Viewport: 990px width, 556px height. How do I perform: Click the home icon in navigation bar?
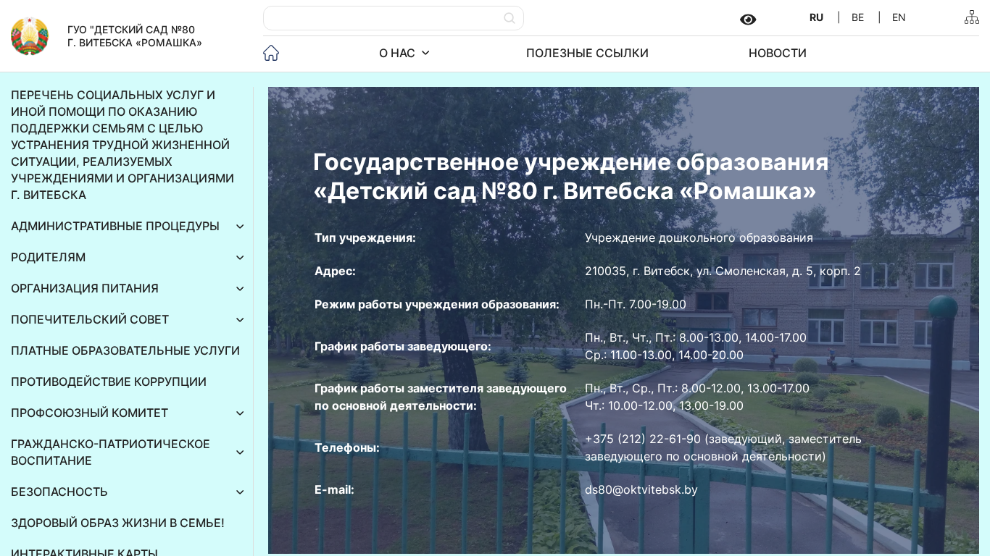pos(271,53)
